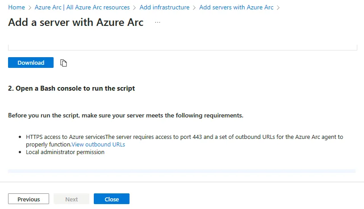
Task: Navigate to Home breadcrumb
Action: [17, 8]
